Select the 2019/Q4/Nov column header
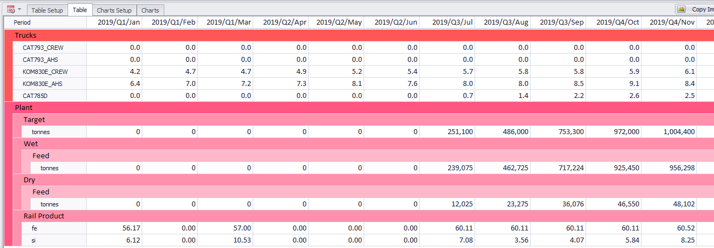Image resolution: width=714 pixels, height=248 pixels. pyautogui.click(x=669, y=22)
